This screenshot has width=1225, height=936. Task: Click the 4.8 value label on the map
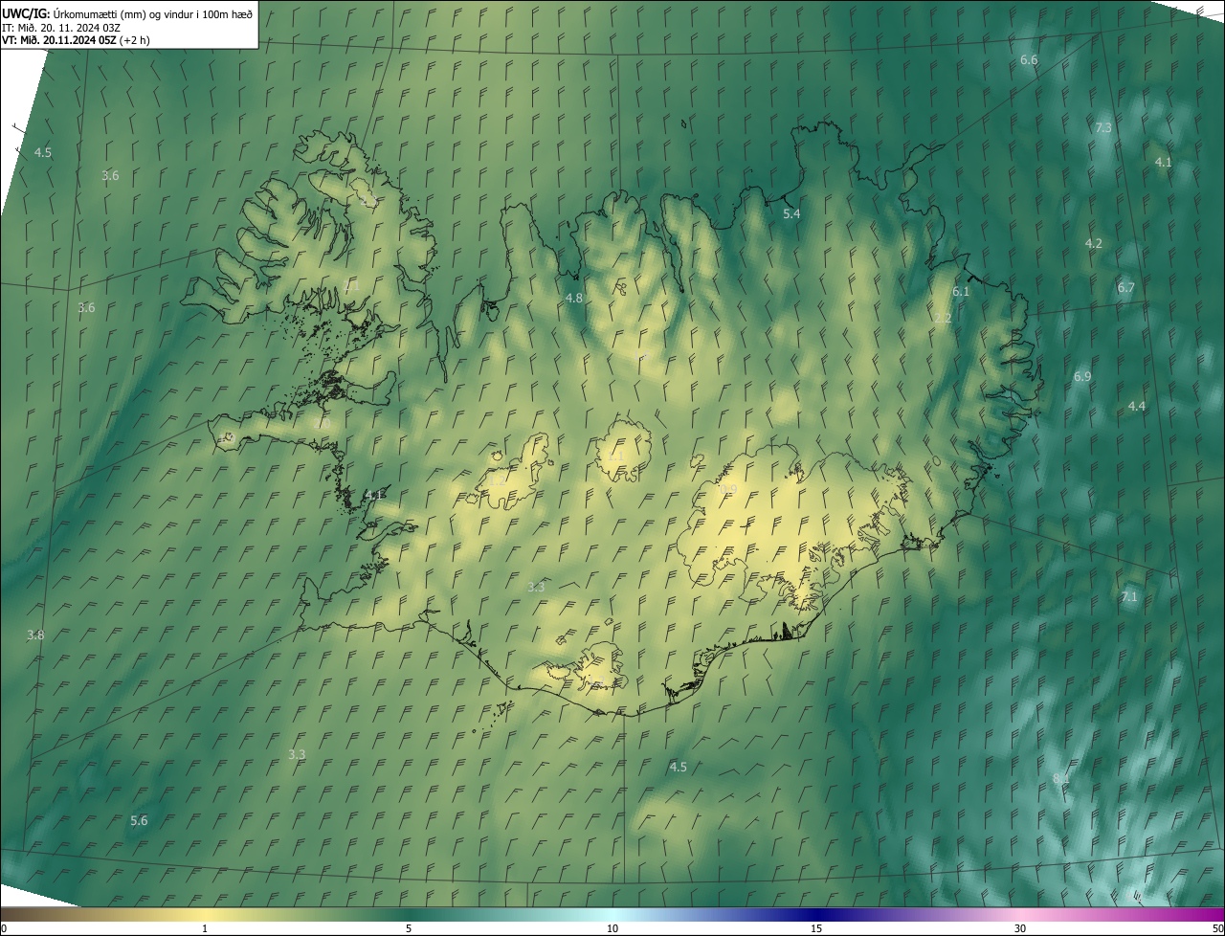pos(574,298)
